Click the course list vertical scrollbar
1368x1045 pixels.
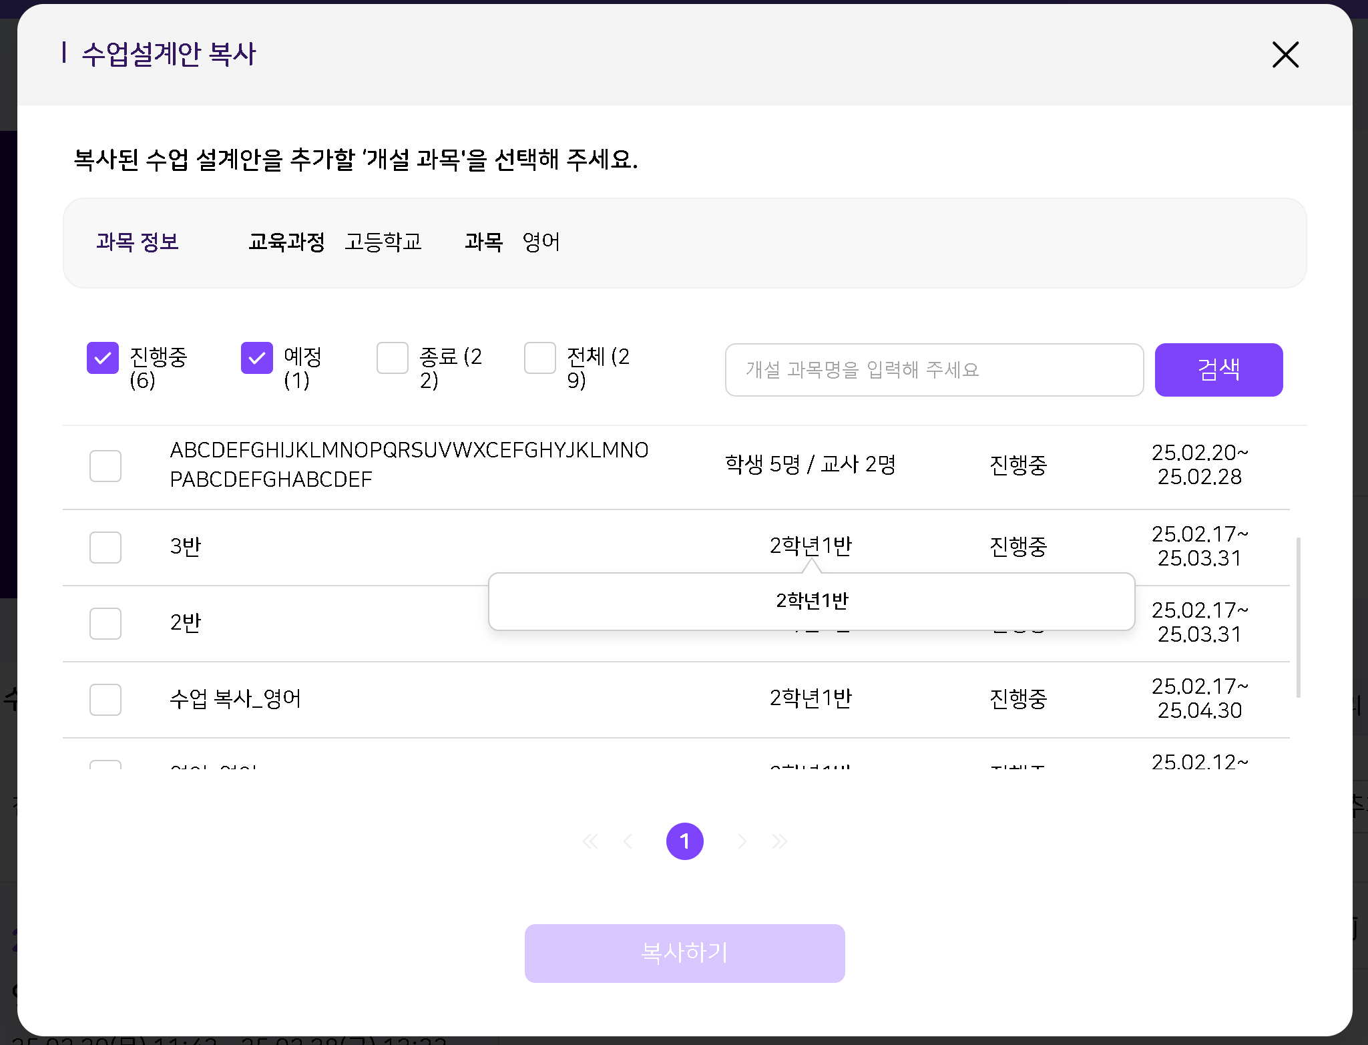[1299, 617]
